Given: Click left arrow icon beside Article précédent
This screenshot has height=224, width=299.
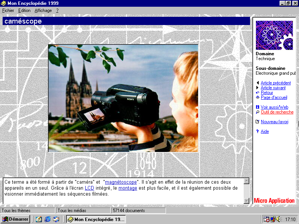Looking at the screenshot, I should [x=258, y=83].
